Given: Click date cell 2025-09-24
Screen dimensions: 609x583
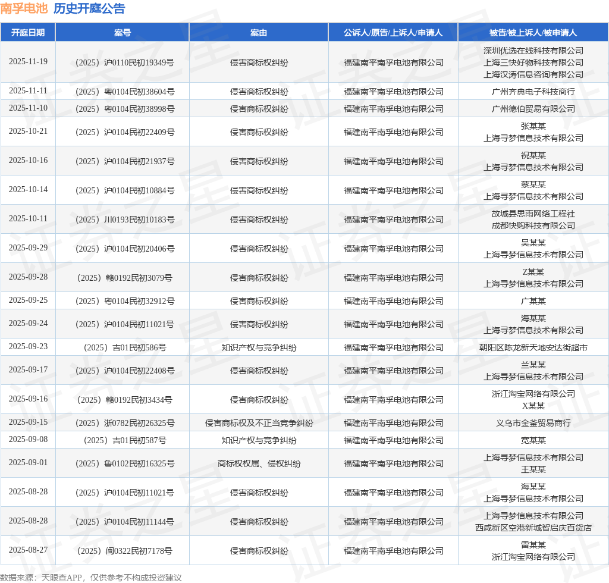Looking at the screenshot, I should [x=28, y=324].
